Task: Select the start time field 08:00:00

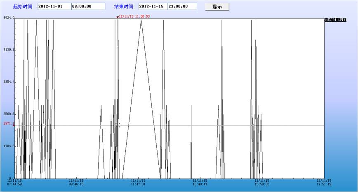Action: 88,7
